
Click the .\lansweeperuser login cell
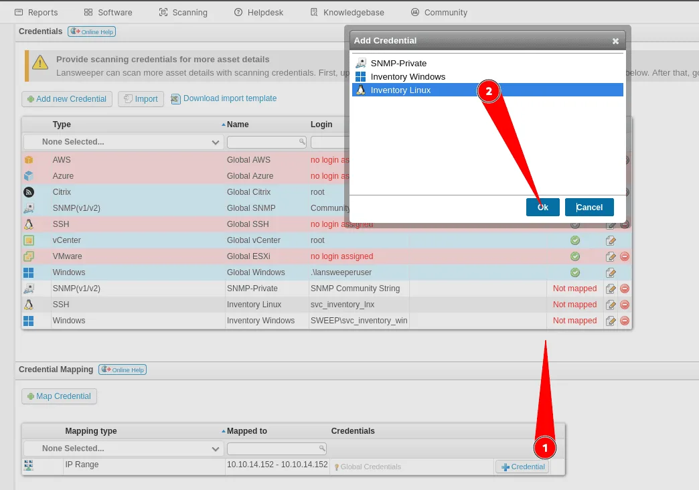341,272
